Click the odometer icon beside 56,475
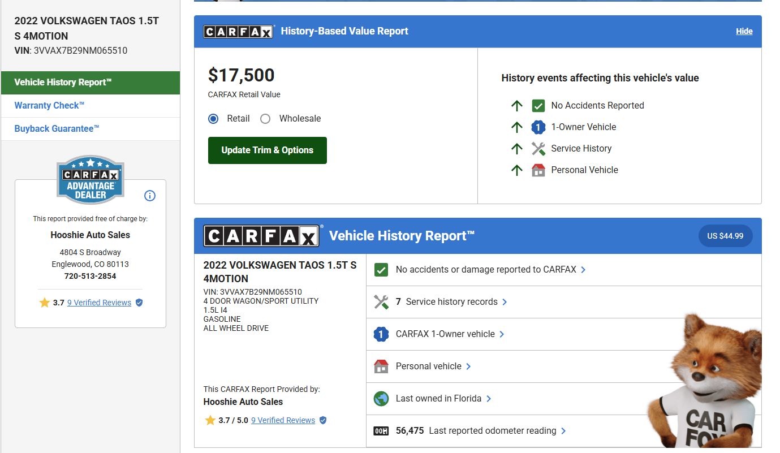This screenshot has height=453, width=780. click(381, 431)
